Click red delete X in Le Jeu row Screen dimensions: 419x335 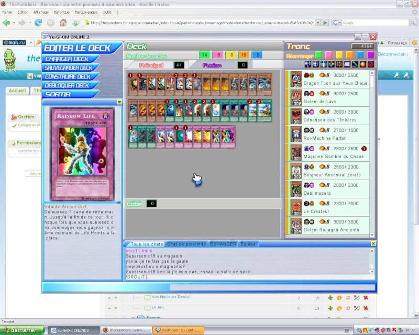click(366, 308)
